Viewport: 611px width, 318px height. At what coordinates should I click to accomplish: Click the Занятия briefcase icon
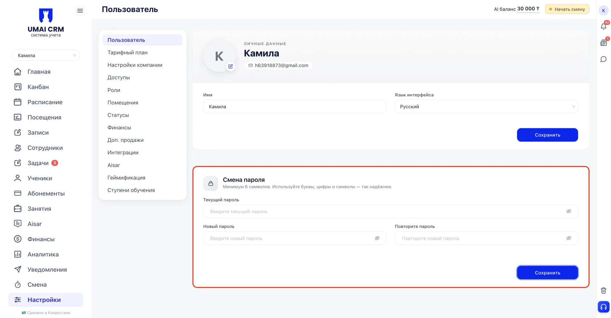point(18,209)
